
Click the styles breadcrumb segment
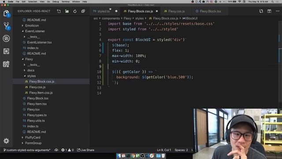tap(139, 19)
